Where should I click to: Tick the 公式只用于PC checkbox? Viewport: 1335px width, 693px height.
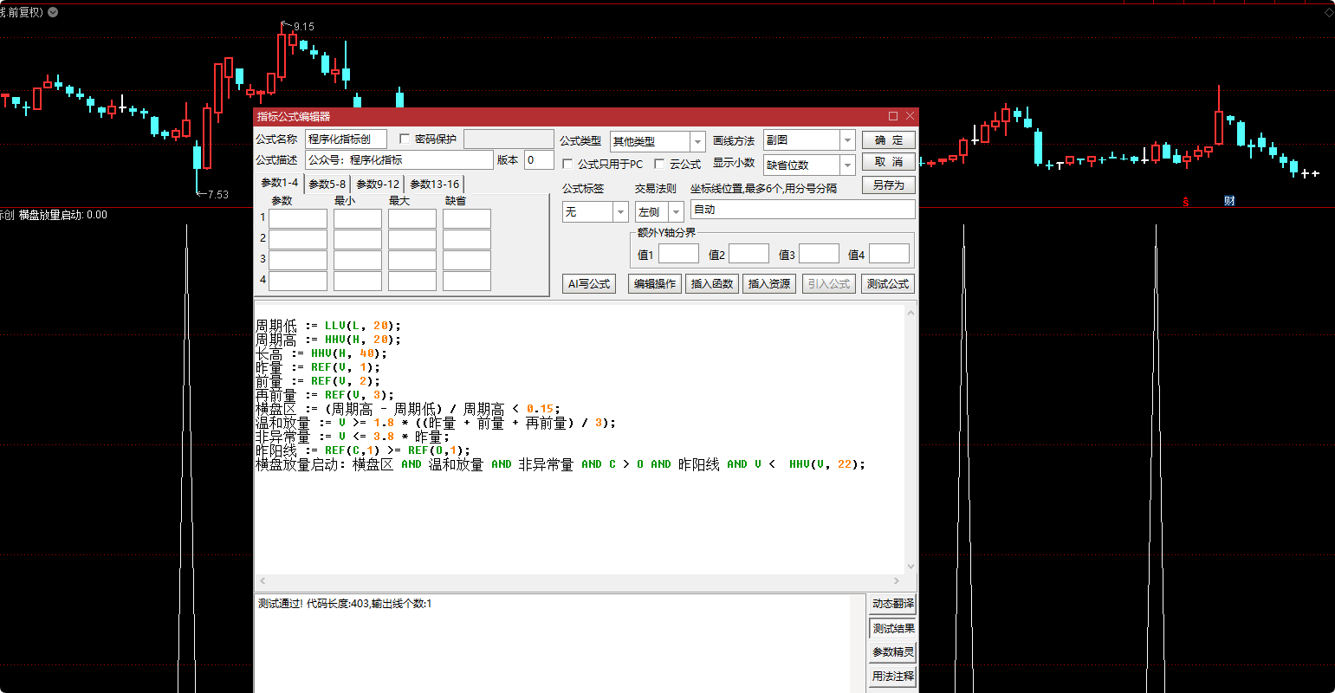pyautogui.click(x=568, y=164)
